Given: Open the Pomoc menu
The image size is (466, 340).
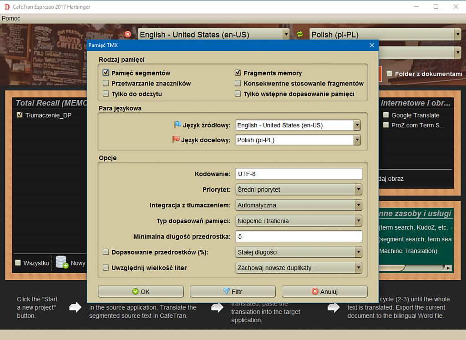Looking at the screenshot, I should coord(11,18).
